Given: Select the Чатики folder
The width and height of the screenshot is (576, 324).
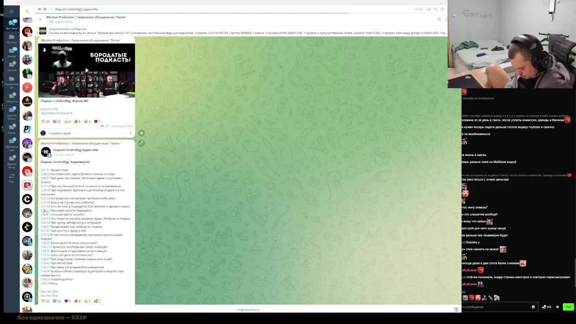Looking at the screenshot, I should click(x=12, y=67).
